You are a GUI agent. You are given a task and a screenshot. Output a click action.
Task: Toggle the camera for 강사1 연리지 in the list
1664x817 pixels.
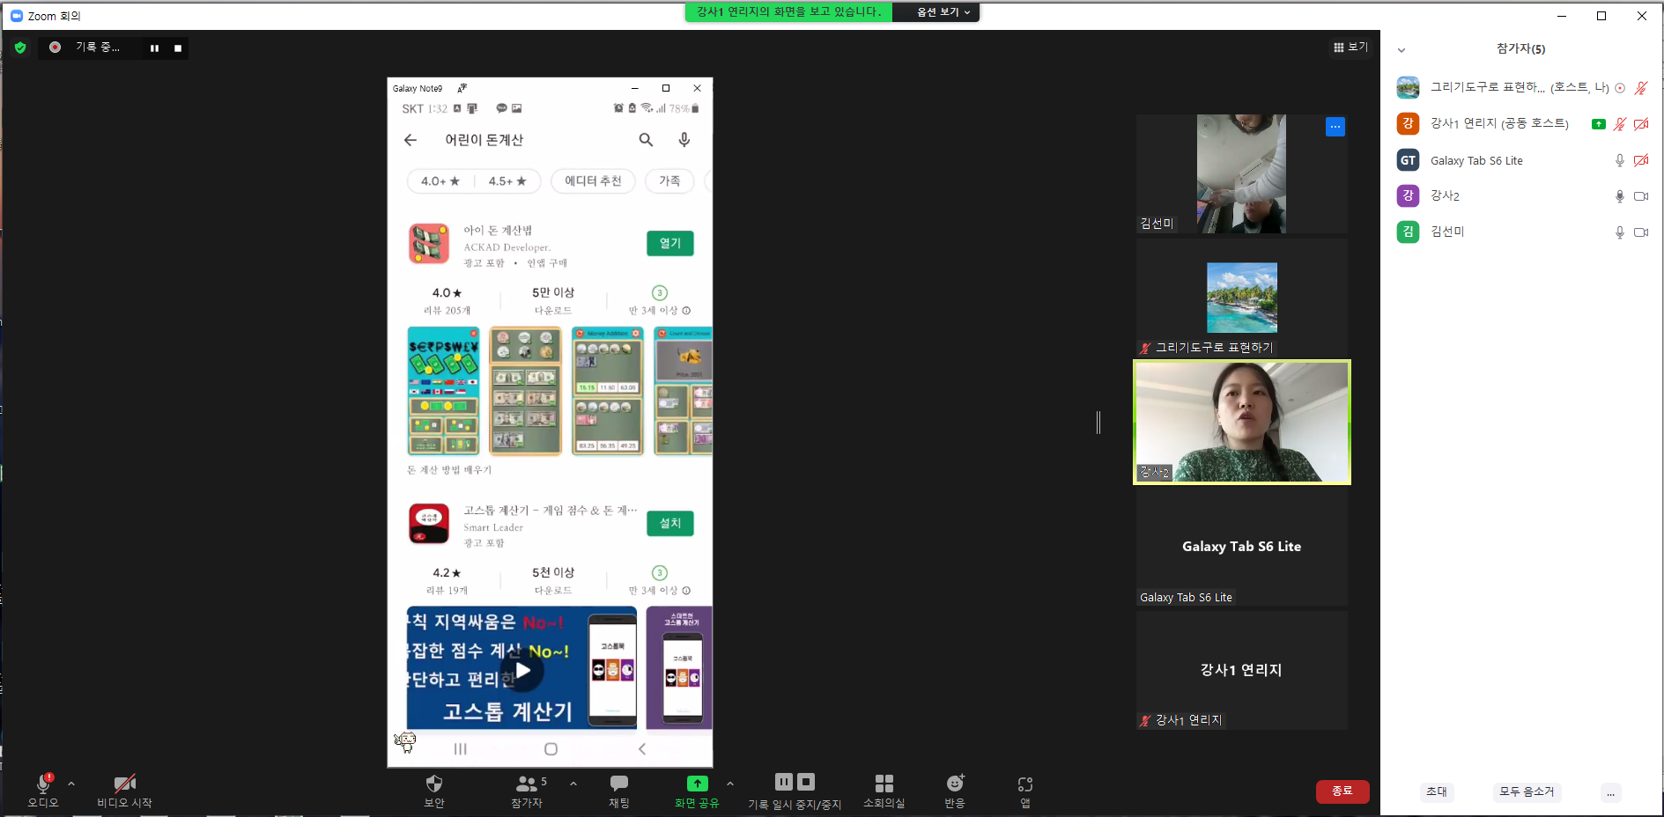[x=1641, y=124]
